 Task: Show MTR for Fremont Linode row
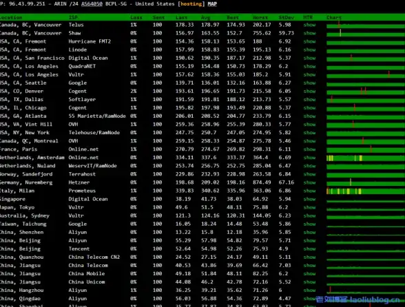pos(309,50)
